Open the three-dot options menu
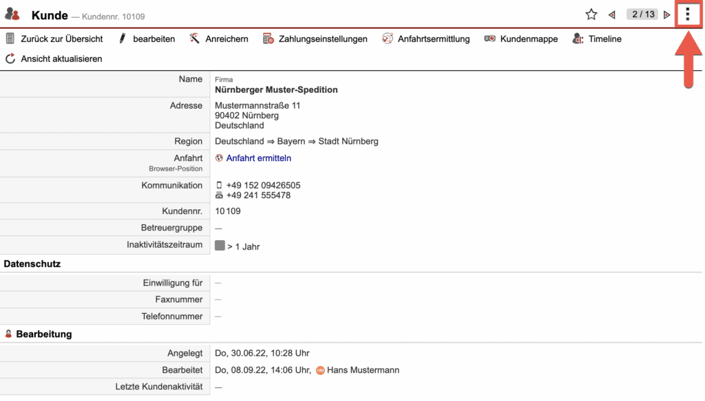Screen dimensions: 705x401 [687, 14]
